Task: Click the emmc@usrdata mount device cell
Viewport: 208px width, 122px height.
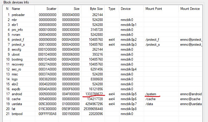Action: [x=190, y=104]
